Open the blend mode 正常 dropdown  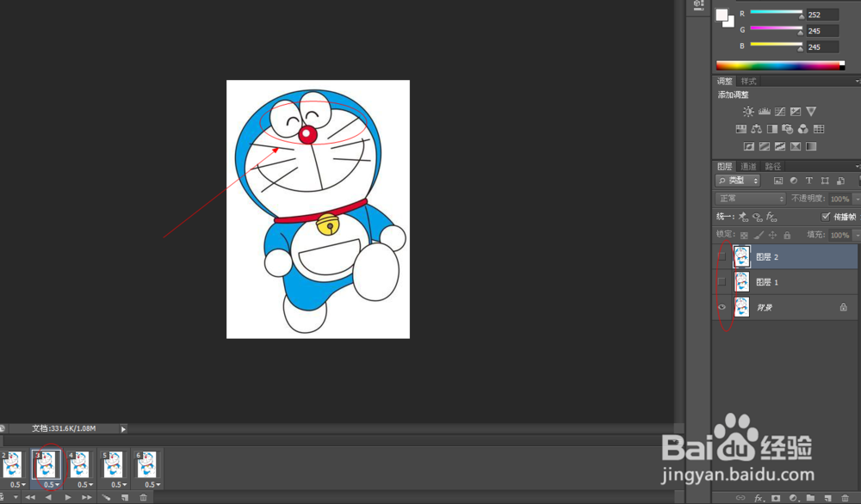point(751,199)
